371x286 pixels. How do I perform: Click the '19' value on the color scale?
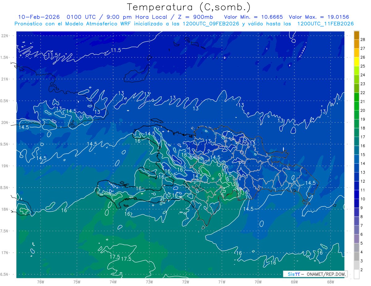tap(363, 119)
